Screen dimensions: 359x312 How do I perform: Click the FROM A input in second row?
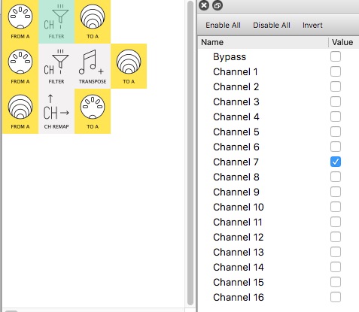[20, 66]
